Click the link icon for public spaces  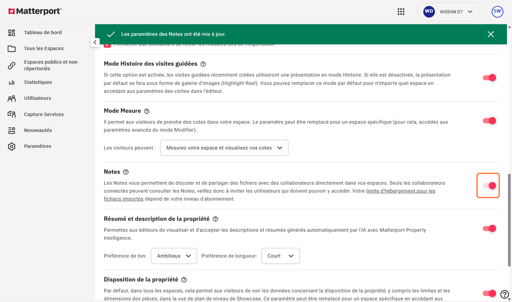click(12, 66)
